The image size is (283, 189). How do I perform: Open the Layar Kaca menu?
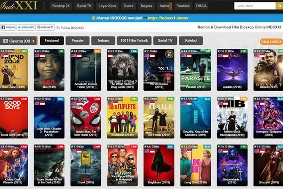coord(108,6)
